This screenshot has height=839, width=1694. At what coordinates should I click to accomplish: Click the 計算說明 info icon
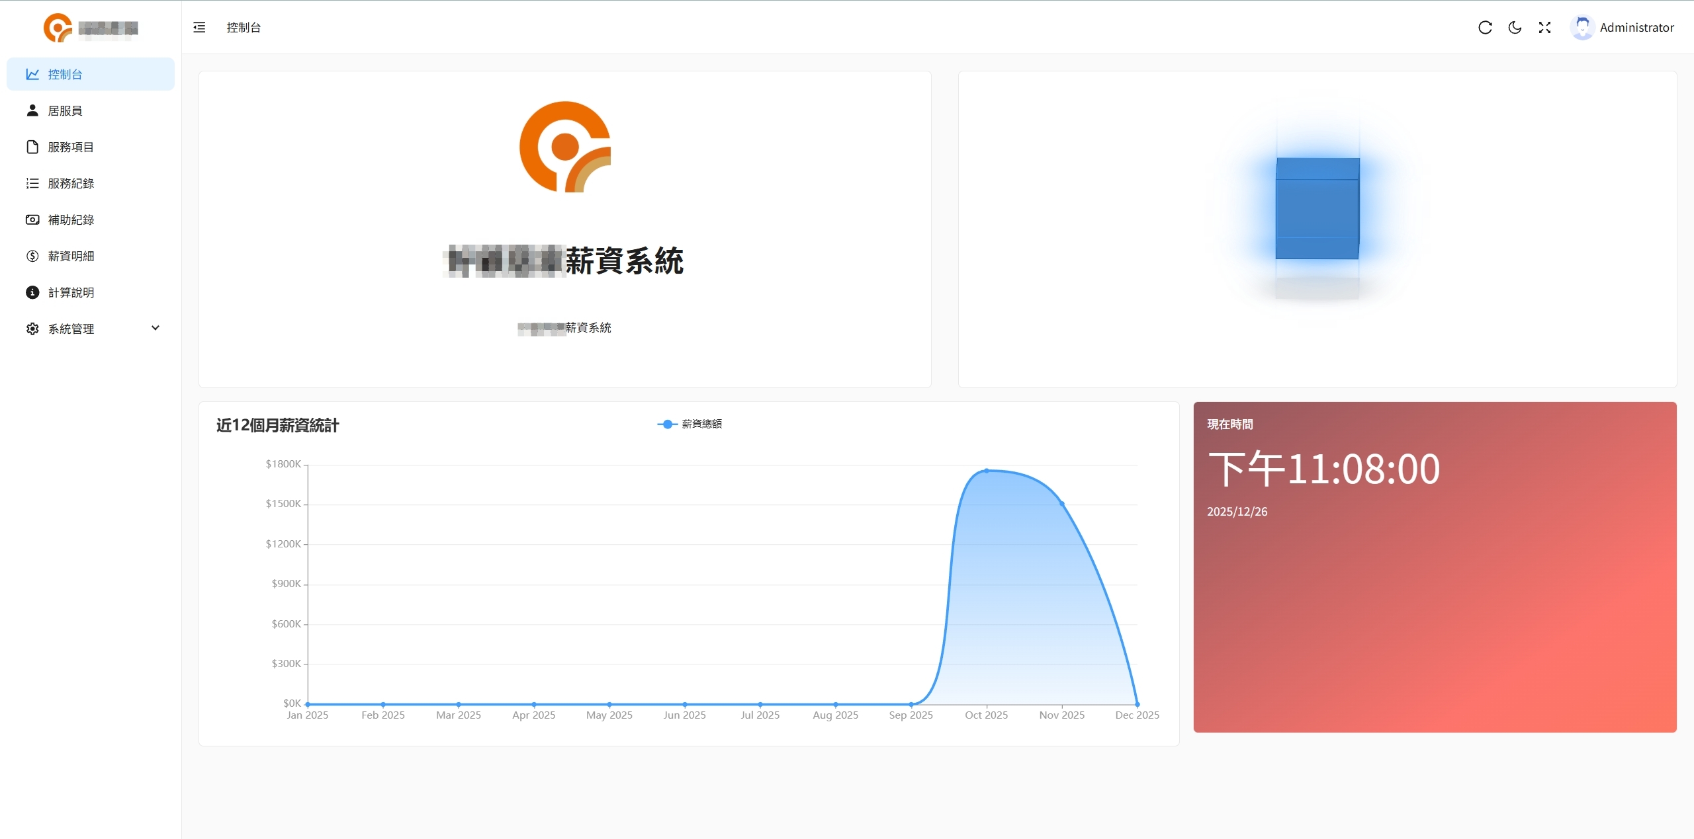coord(32,292)
